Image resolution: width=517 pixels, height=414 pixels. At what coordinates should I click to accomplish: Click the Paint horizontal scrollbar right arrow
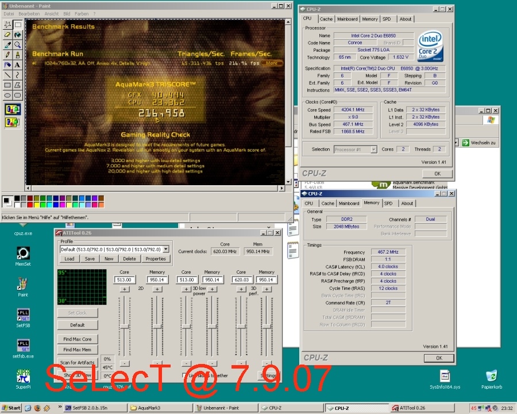(281, 188)
